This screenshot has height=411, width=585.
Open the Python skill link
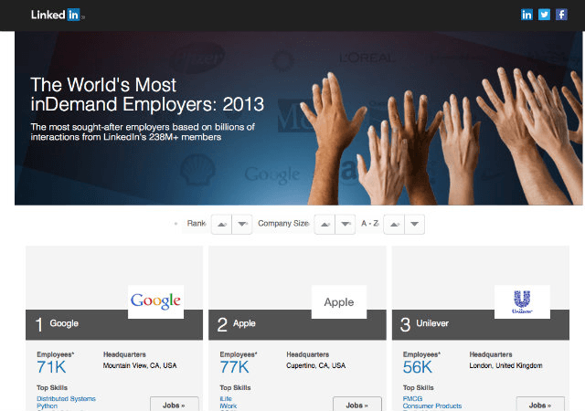(x=47, y=406)
